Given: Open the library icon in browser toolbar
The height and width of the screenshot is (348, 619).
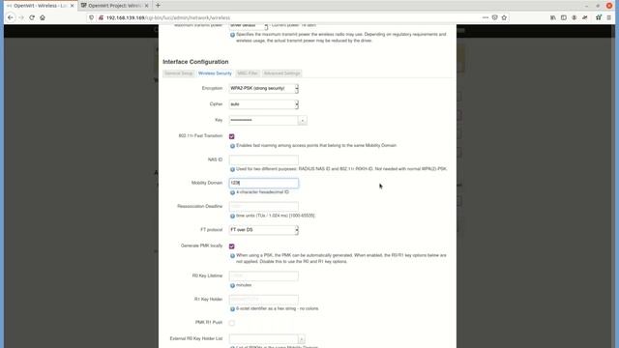Looking at the screenshot, I should point(553,17).
